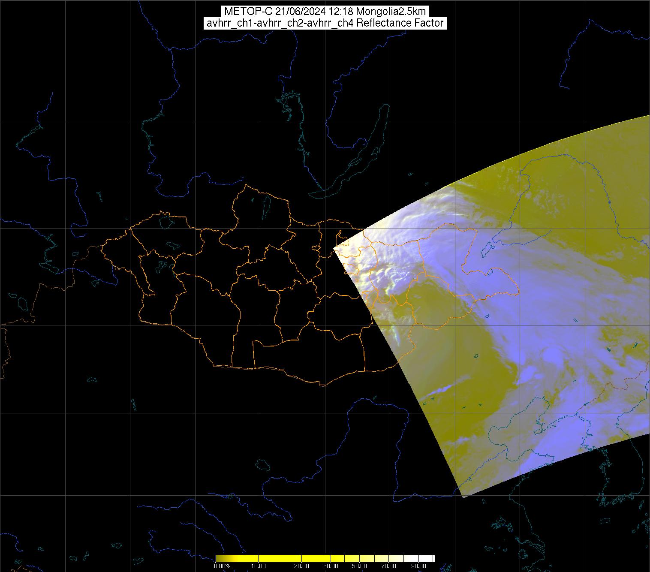
Task: Click the title text 'METOP-C 21/06/2024 12:18 Mongolia2.5km'
Action: click(325, 11)
